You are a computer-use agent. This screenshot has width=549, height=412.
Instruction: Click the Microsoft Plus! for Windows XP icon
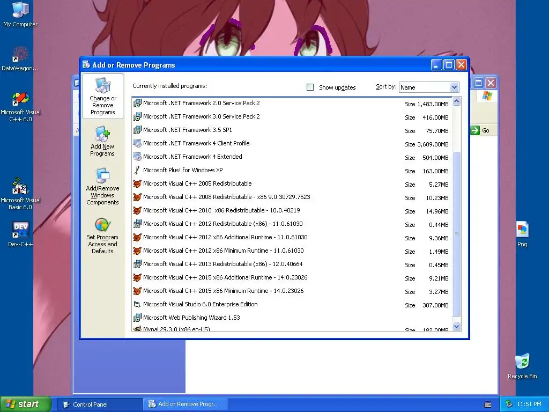pyautogui.click(x=137, y=170)
